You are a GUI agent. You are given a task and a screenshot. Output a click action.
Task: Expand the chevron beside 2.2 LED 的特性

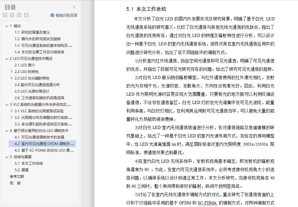(12, 71)
